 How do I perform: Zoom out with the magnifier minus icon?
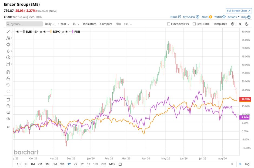coord(8,112)
